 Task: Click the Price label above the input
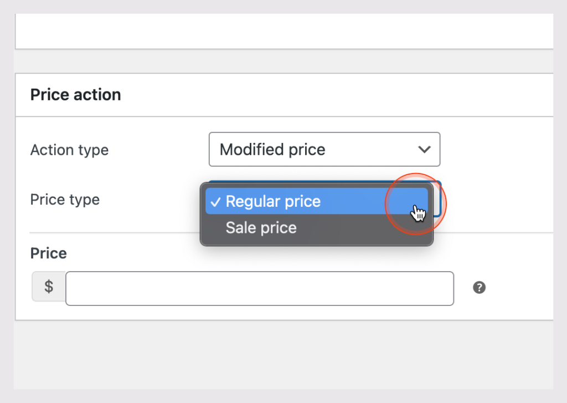[x=48, y=253]
